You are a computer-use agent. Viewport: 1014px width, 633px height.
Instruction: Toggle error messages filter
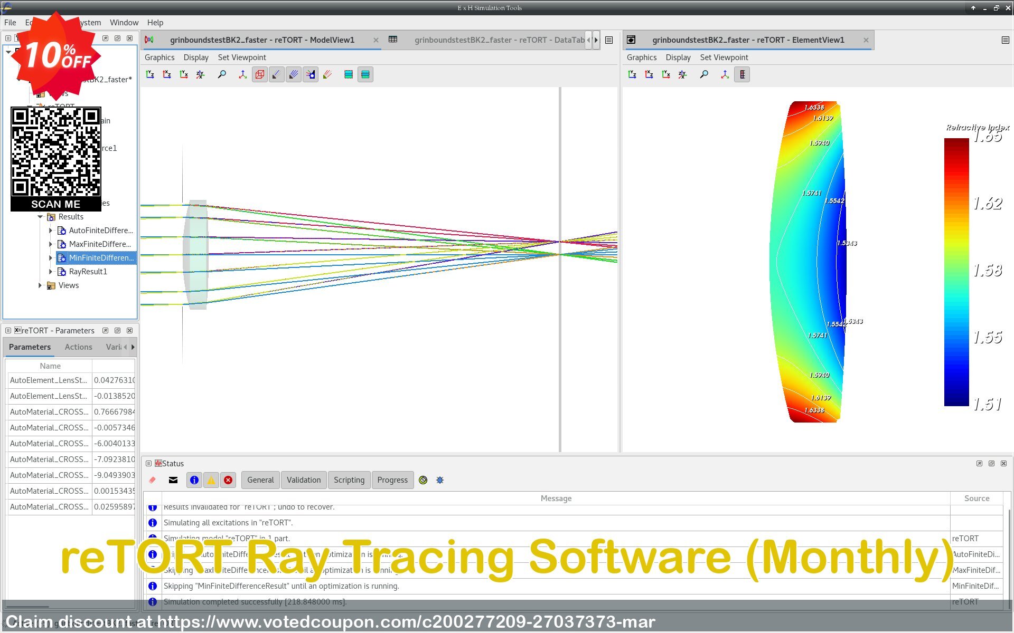228,480
